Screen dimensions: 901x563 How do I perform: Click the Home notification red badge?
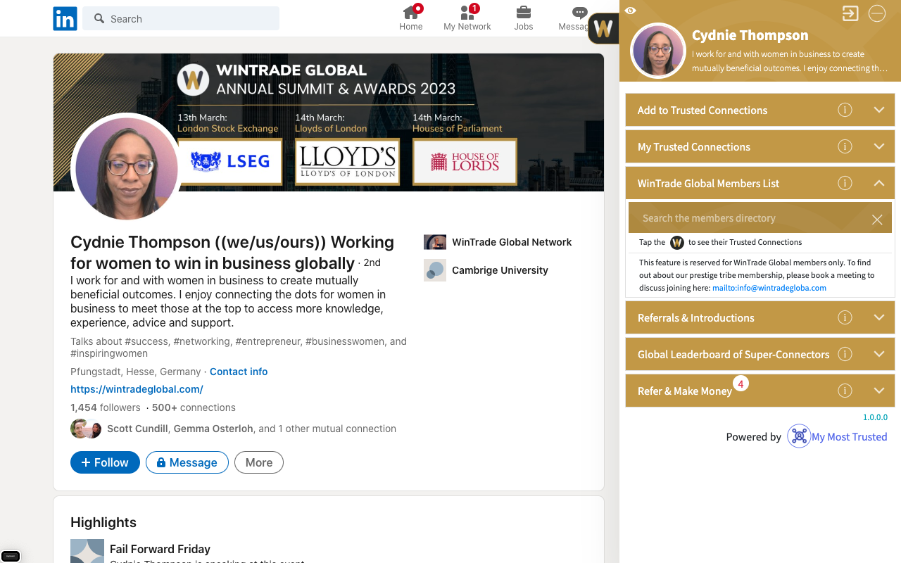point(418,8)
